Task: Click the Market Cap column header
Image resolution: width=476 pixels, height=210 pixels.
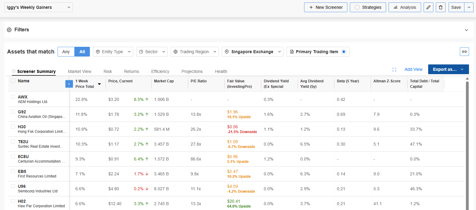Action: (x=164, y=81)
